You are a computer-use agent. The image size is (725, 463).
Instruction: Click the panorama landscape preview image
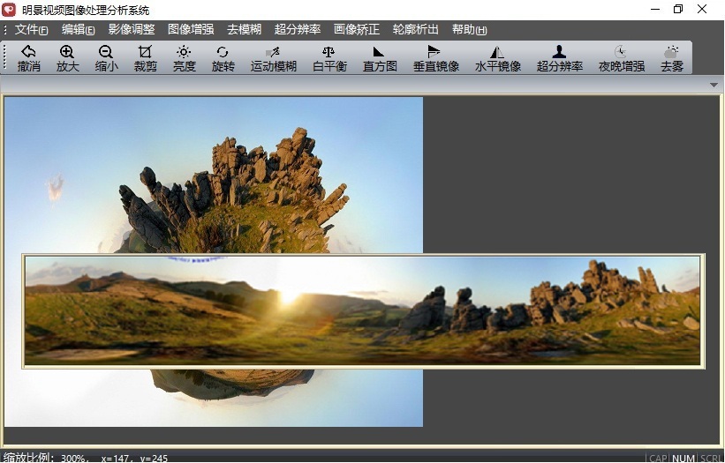[x=362, y=310]
